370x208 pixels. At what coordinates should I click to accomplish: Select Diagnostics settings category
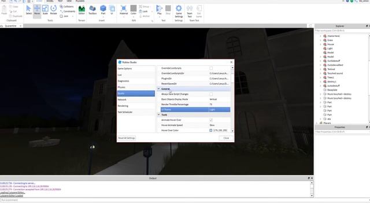[136, 81]
